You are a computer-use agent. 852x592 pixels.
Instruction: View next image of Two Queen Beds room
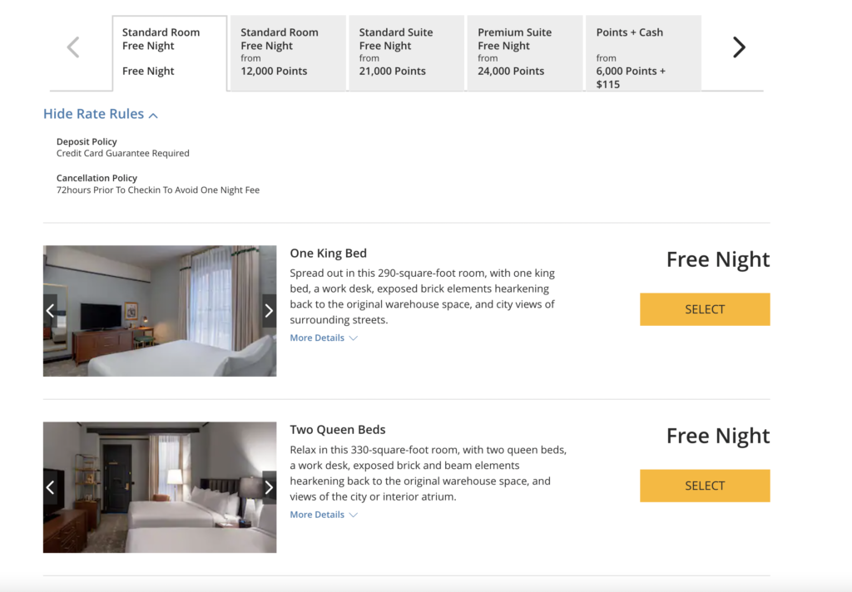pyautogui.click(x=268, y=487)
